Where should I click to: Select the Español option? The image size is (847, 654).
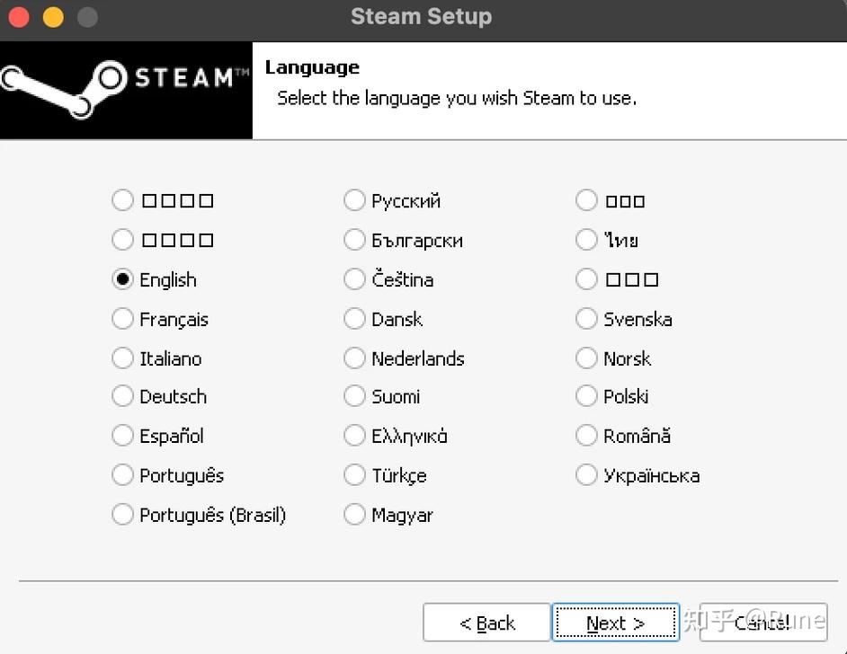pos(123,436)
